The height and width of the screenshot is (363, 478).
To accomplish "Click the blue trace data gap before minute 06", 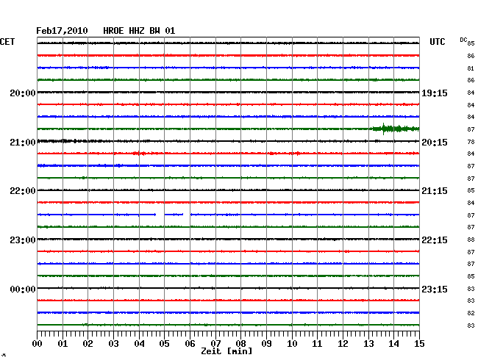I will point(187,215).
